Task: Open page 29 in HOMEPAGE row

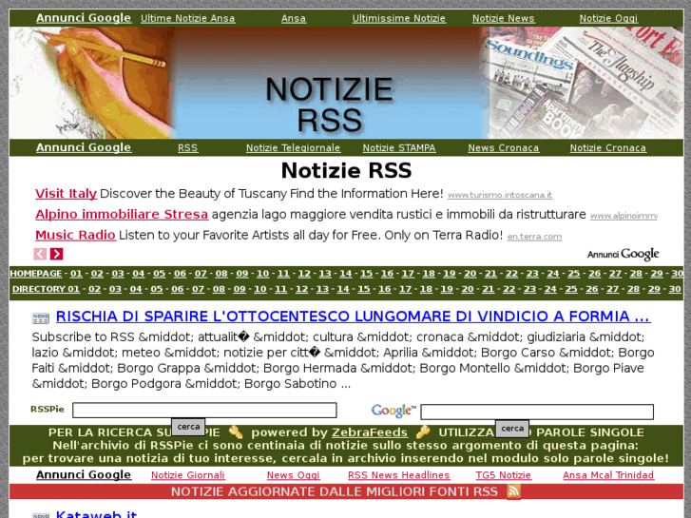Action: [x=657, y=274]
